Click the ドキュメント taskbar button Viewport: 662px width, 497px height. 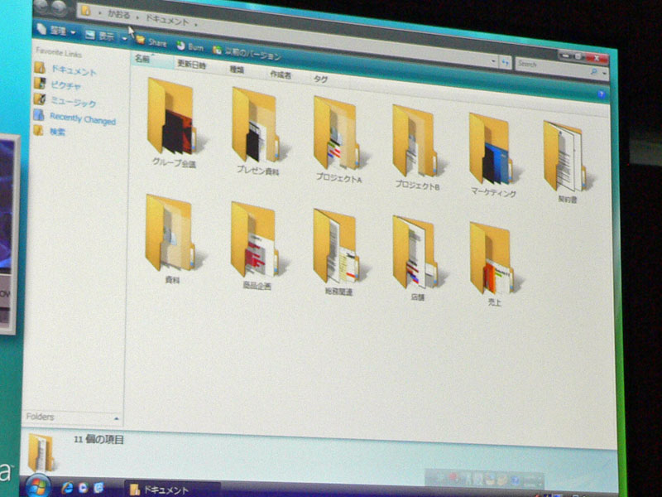click(x=172, y=489)
